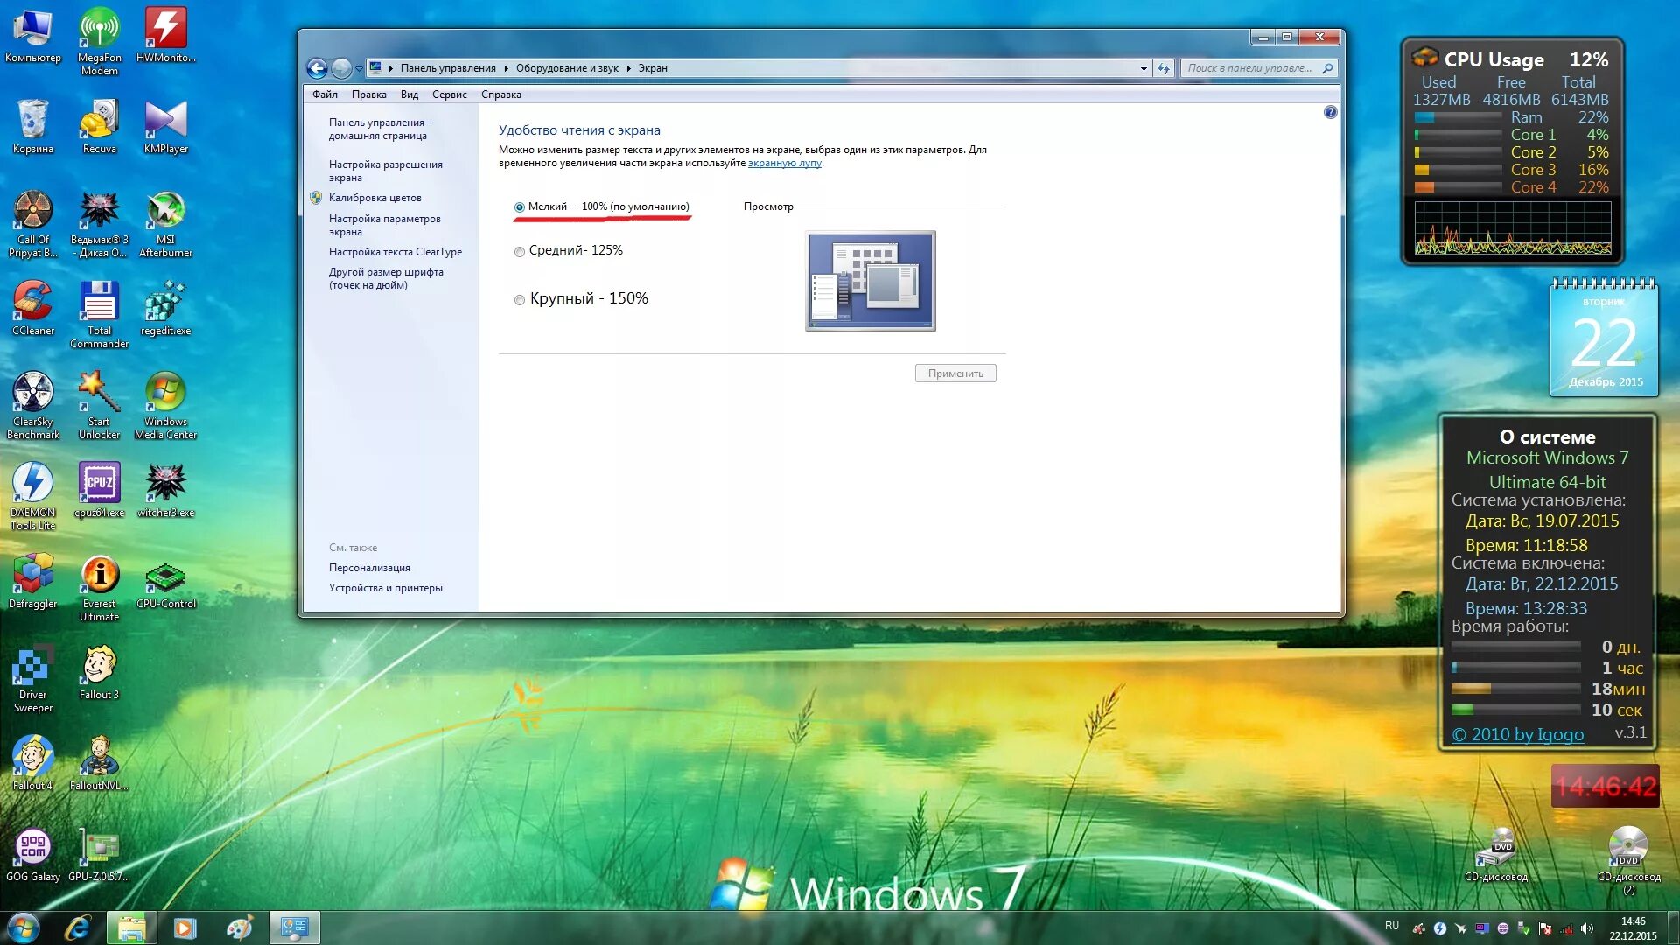Launch witcher3.exe shortcut
The height and width of the screenshot is (945, 1680).
point(165,490)
